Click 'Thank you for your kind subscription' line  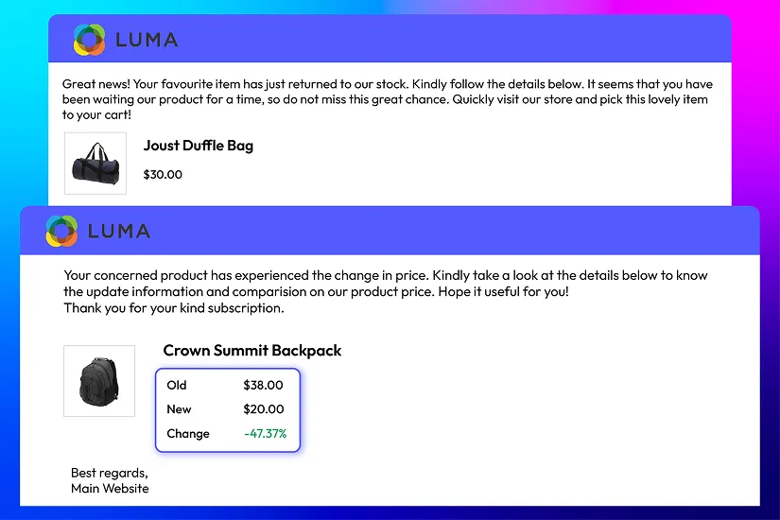tap(174, 308)
